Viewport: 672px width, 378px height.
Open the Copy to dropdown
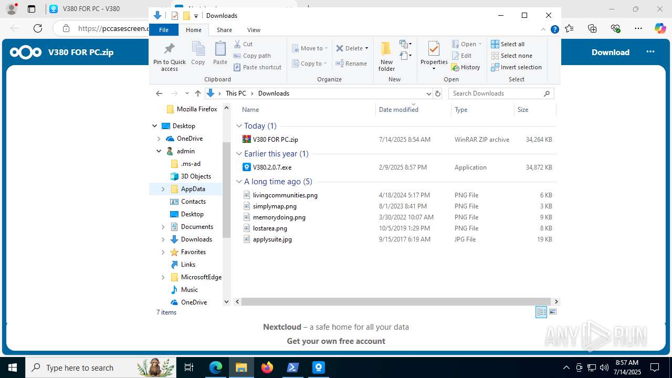pos(310,64)
